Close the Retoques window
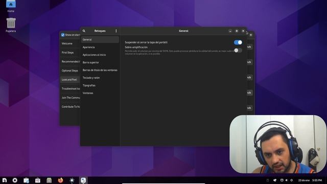Screen dimensions: 327x184 point(243,31)
